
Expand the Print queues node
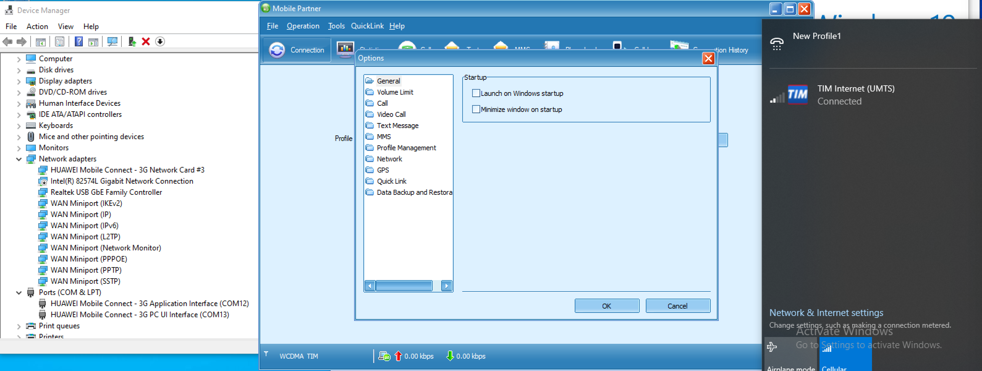pos(19,326)
